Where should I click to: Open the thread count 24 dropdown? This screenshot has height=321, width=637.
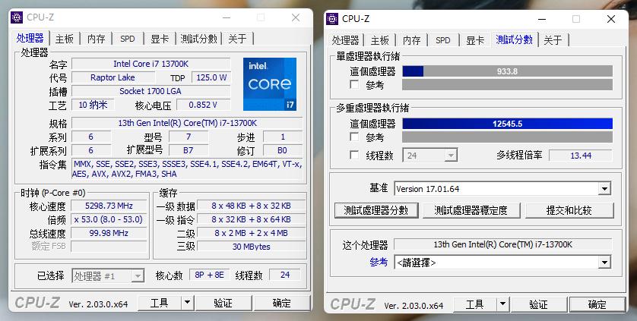pyautogui.click(x=450, y=156)
